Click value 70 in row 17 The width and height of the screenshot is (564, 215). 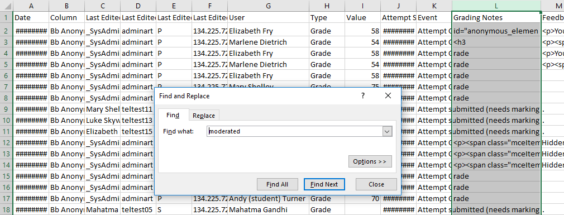coord(362,198)
